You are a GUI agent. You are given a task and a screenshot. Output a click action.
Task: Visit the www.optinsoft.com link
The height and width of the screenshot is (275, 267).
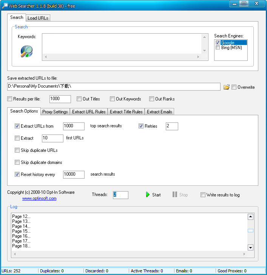coord(39,198)
